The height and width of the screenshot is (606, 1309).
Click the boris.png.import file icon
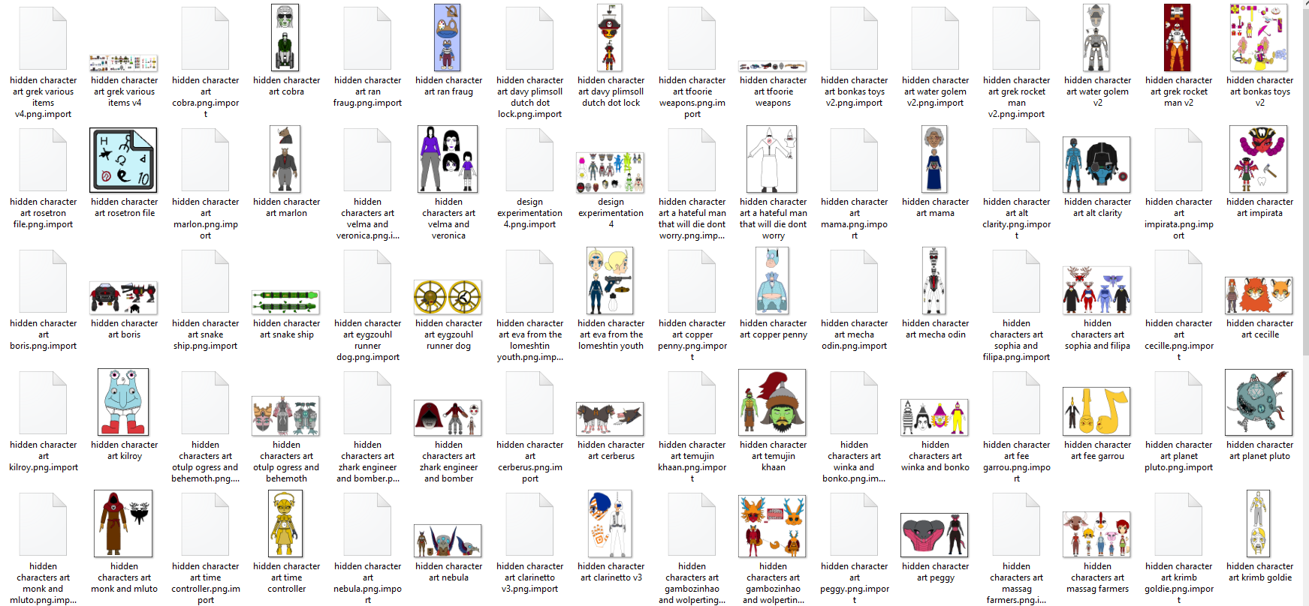click(x=43, y=281)
